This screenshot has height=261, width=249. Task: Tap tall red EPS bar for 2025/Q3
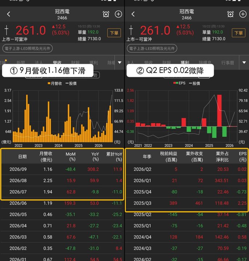219,111
